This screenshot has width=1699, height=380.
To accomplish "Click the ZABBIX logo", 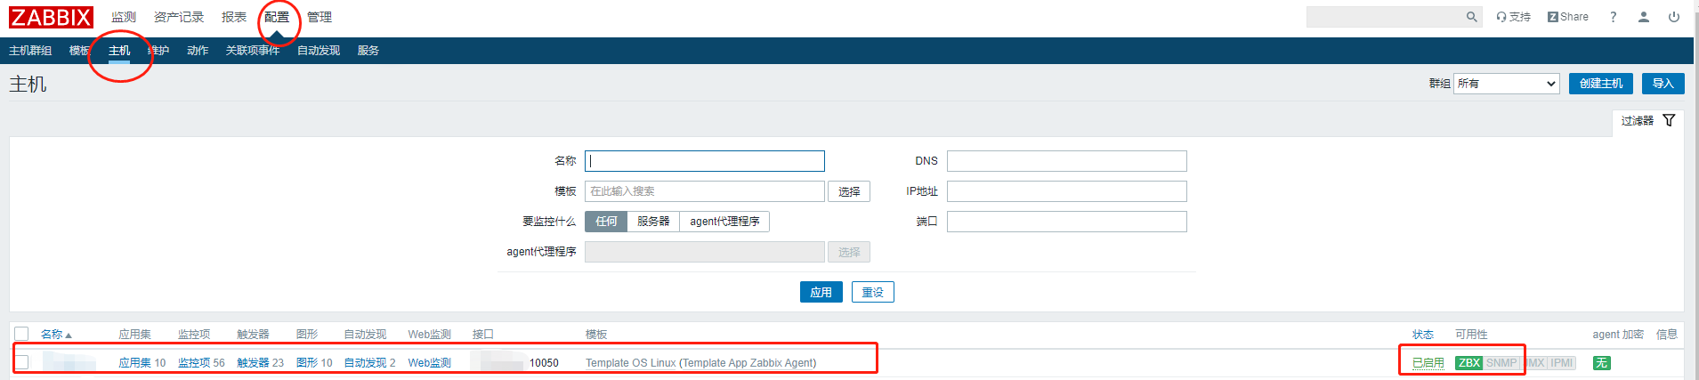I will [x=51, y=17].
